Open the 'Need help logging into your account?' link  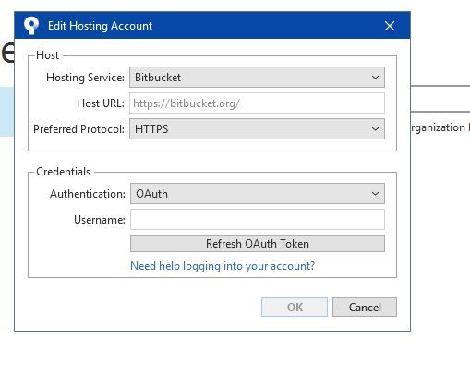[x=223, y=266]
